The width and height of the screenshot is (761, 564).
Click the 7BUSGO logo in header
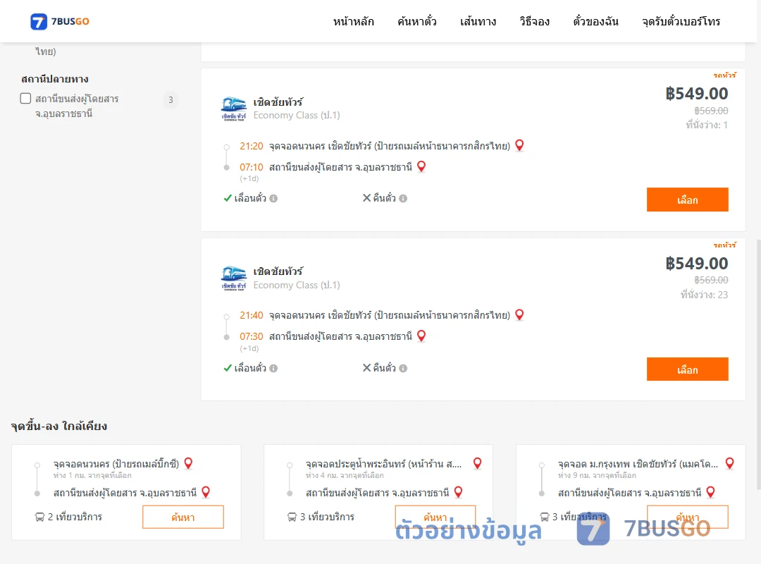coord(60,21)
